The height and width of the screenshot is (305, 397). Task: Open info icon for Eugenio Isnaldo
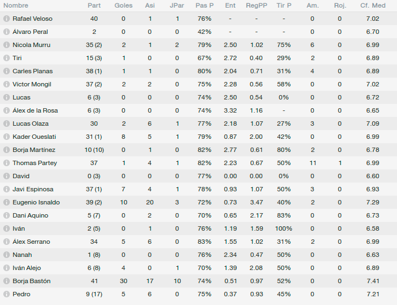point(7,202)
